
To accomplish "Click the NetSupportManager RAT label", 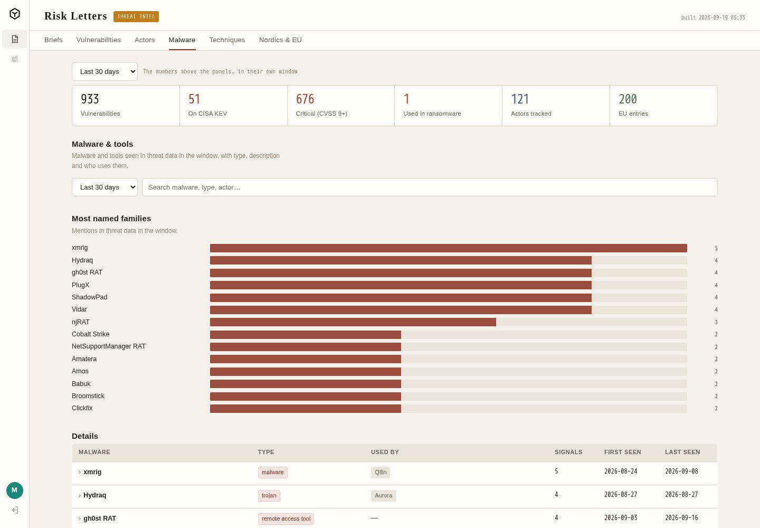I will [x=109, y=346].
